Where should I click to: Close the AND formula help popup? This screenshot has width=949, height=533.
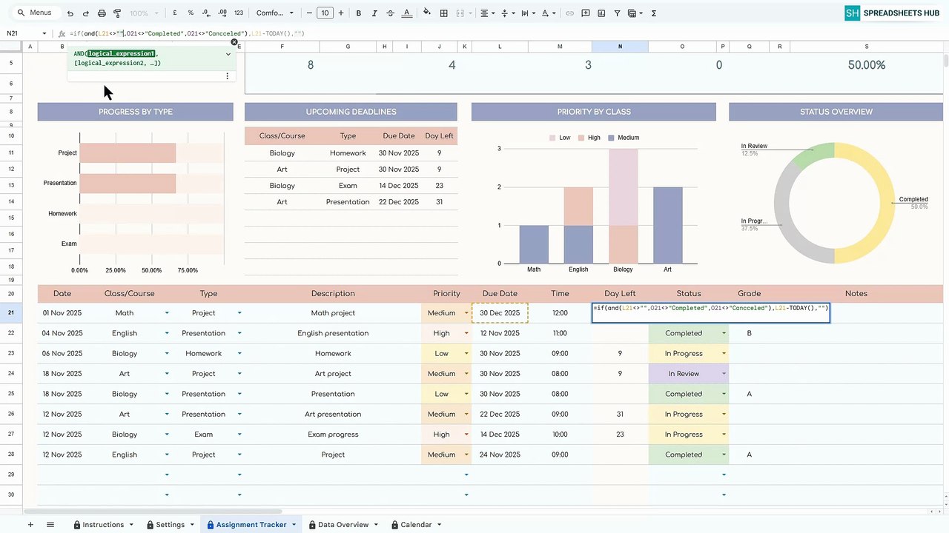234,43
